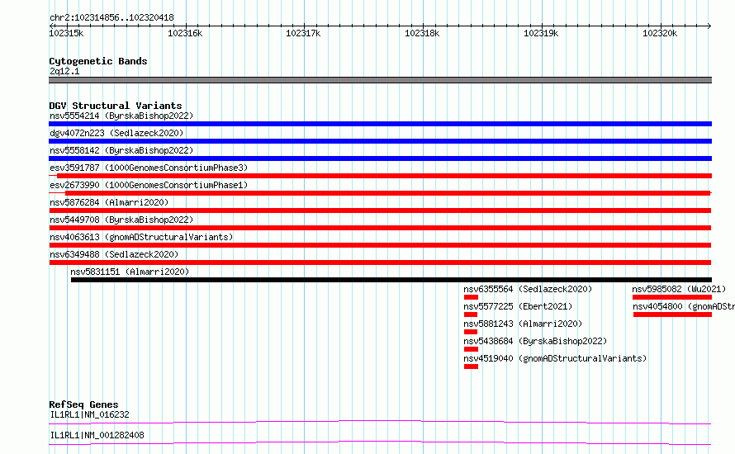Click the 102320k ruler tick label
This screenshot has width=735, height=454.
[660, 33]
